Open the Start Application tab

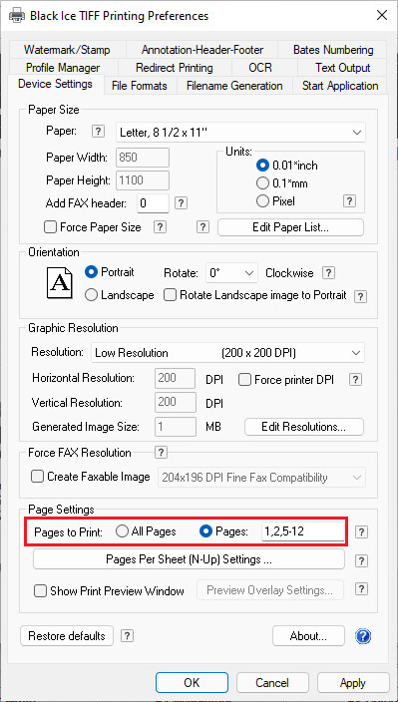(x=340, y=86)
